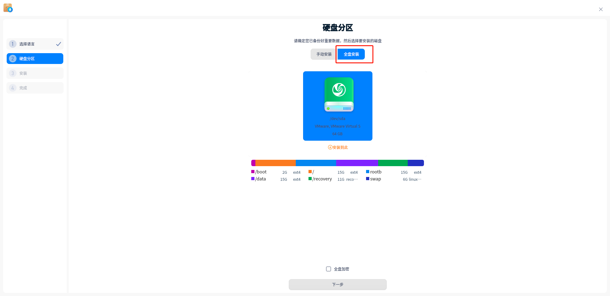Click the orange install-here arrow icon
Screen dimensions: 610x296
click(x=330, y=147)
